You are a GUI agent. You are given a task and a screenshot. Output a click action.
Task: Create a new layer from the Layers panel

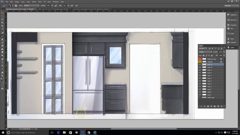pos(218,106)
